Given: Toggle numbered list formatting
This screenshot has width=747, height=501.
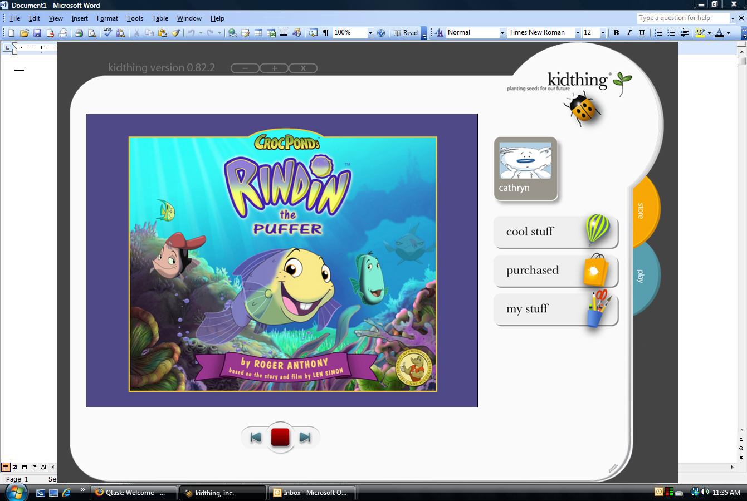Looking at the screenshot, I should [x=658, y=33].
